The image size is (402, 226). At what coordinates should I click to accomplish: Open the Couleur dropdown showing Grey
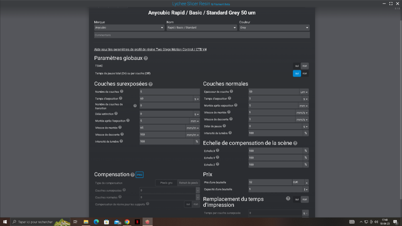274,28
